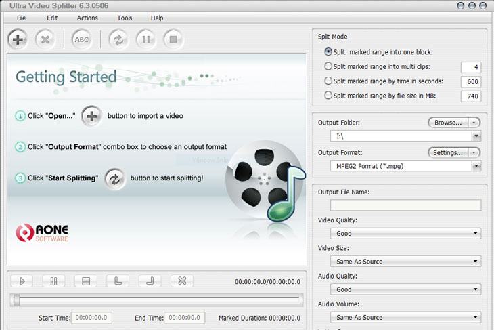Open the Help menu
The width and height of the screenshot is (494, 330).
(157, 18)
